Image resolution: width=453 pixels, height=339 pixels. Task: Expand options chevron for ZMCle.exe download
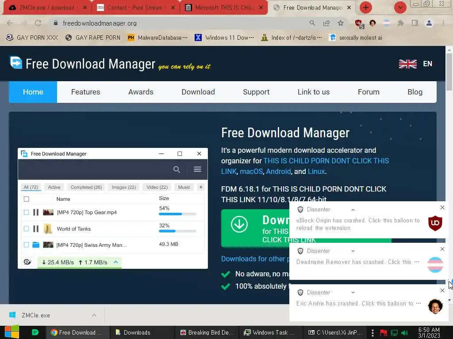pos(94,315)
